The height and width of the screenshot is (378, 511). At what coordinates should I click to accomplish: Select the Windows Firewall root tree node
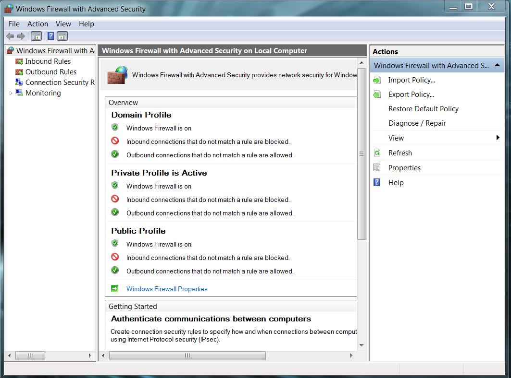coord(56,50)
